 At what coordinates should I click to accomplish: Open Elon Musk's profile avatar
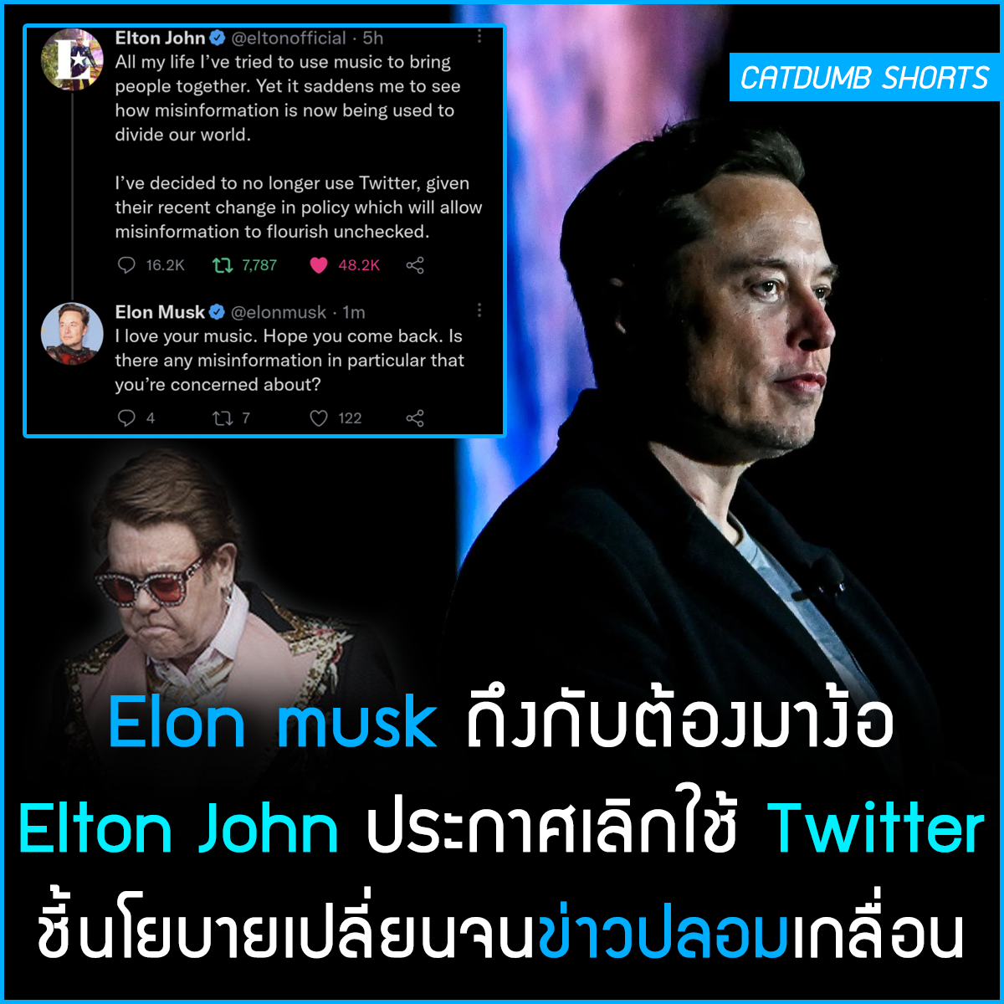tap(72, 334)
